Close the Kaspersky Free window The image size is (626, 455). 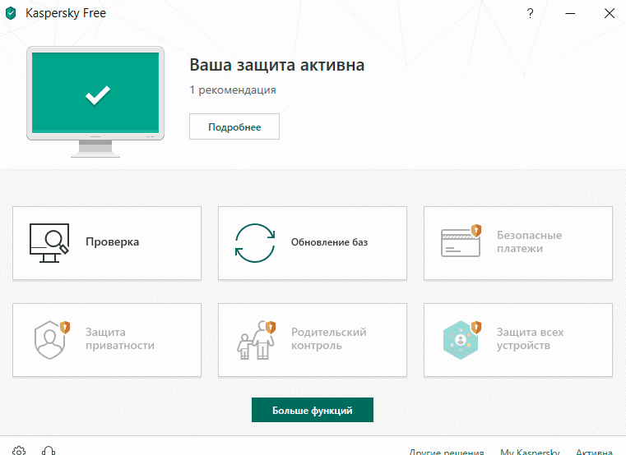pyautogui.click(x=610, y=13)
